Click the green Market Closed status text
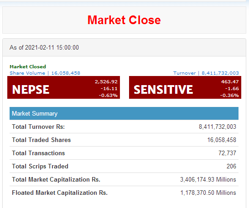The height and width of the screenshot is (208, 249). click(x=28, y=66)
